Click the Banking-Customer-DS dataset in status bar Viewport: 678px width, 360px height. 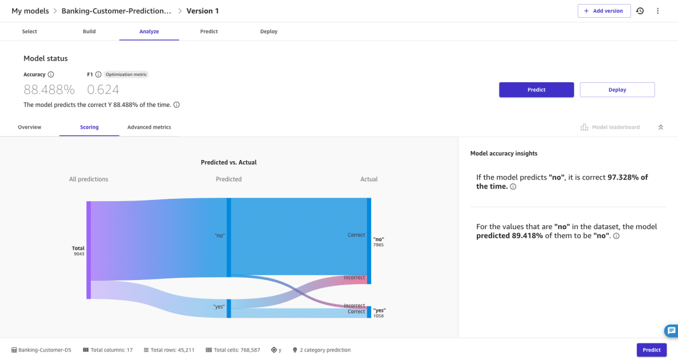tap(42, 350)
